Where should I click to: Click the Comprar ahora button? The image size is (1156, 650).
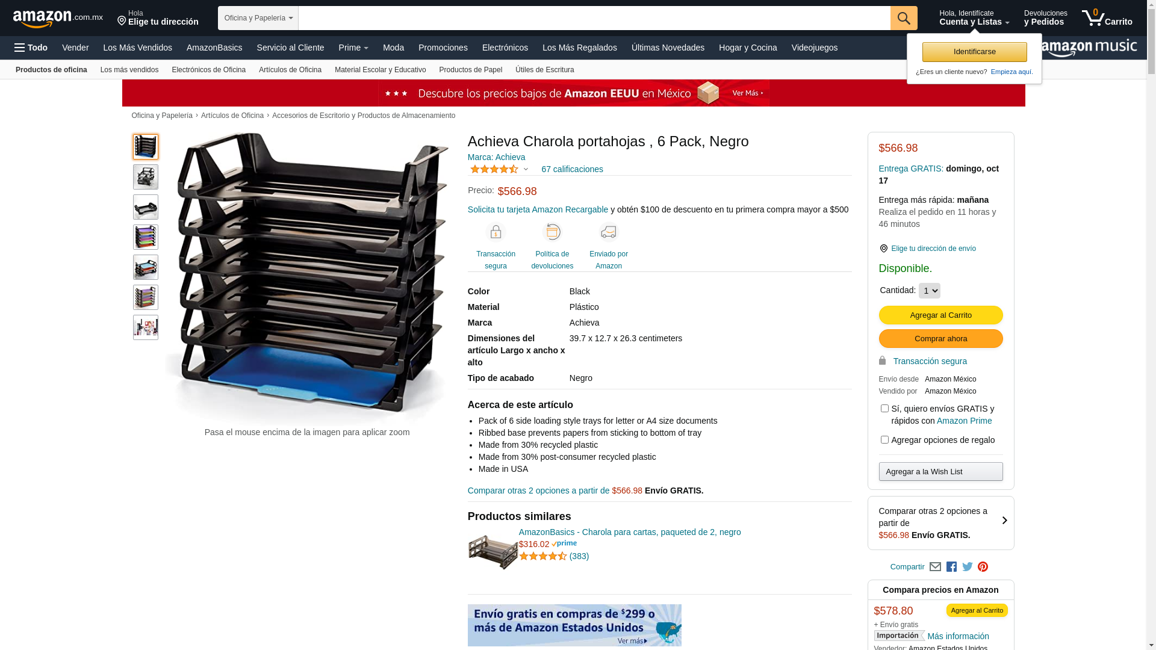coord(940,339)
